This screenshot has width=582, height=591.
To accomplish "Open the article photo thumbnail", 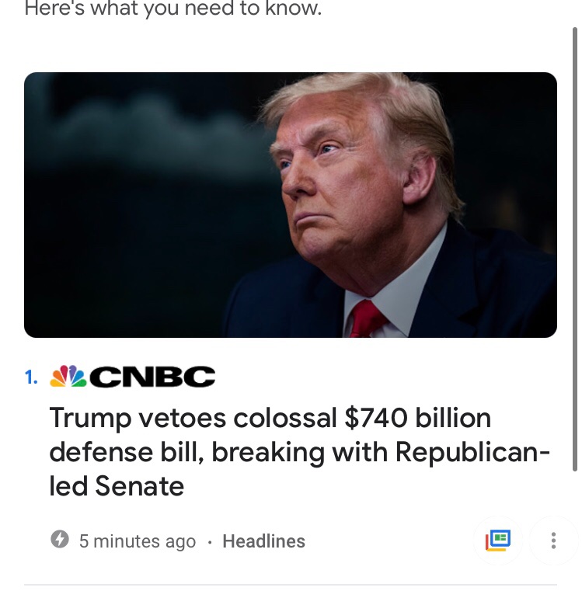I will click(x=291, y=205).
